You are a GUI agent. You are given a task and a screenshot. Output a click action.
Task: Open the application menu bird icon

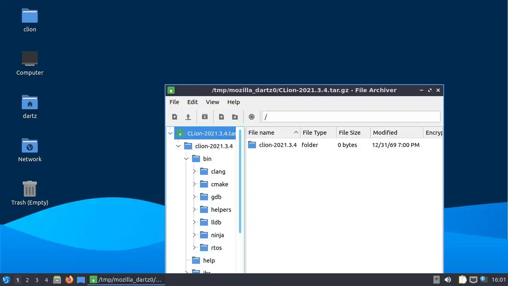[x=6, y=280]
